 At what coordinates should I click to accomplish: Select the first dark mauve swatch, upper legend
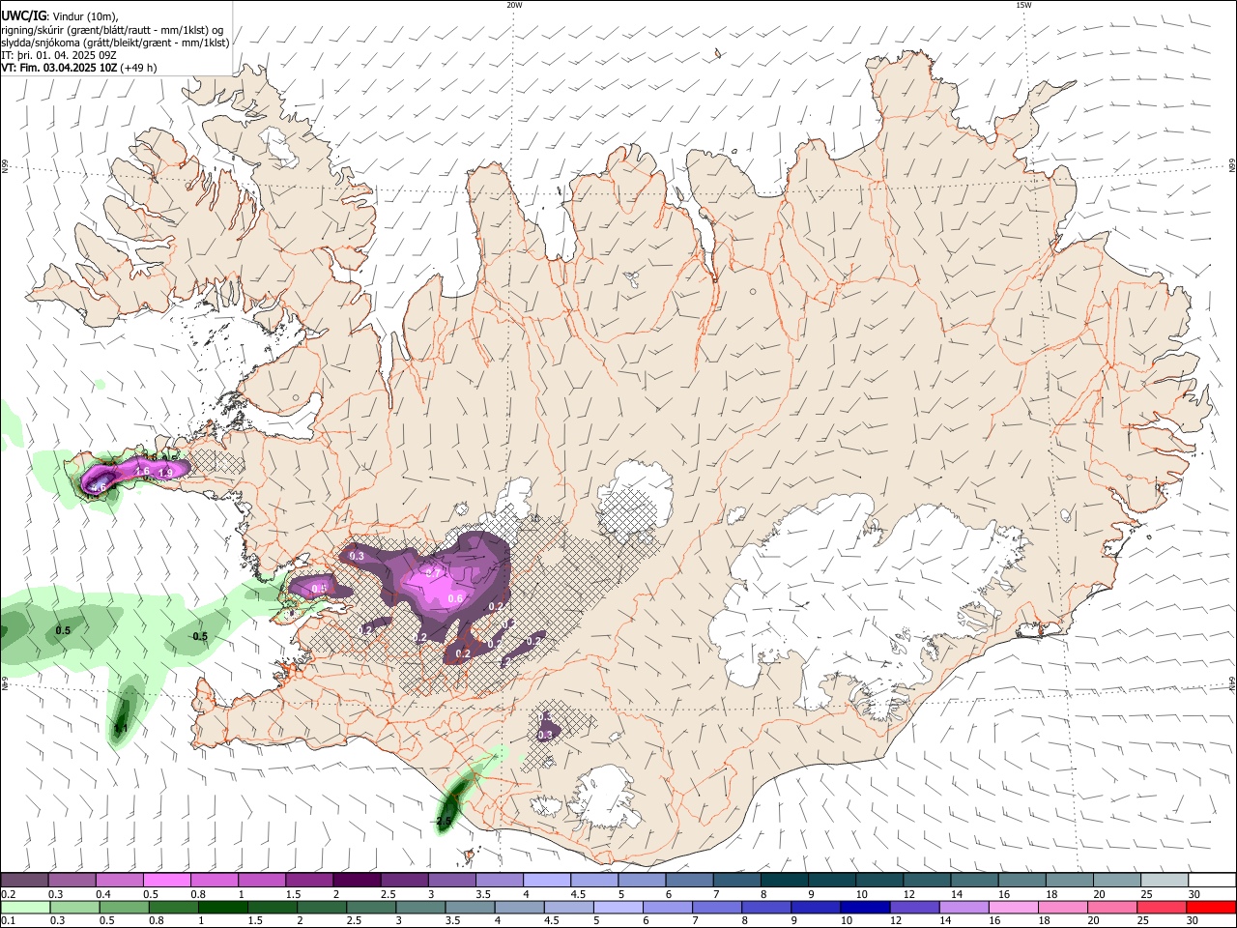(24, 879)
